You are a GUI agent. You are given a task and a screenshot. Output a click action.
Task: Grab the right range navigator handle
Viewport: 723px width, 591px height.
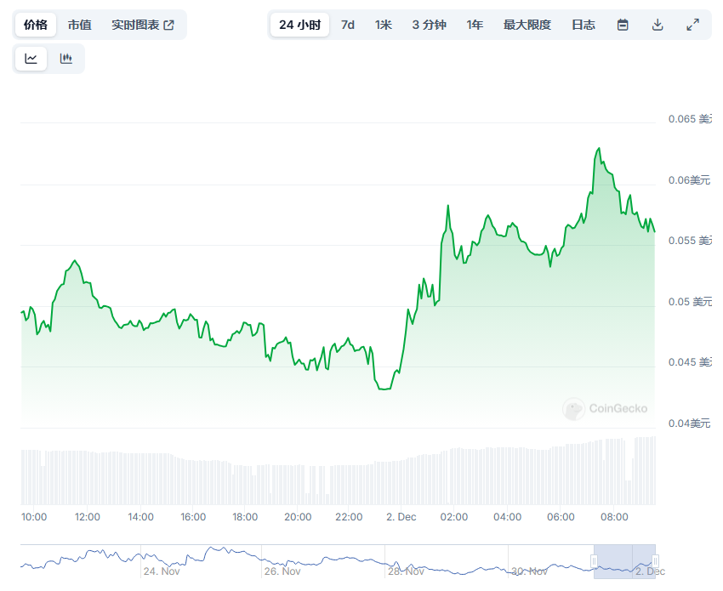click(x=655, y=560)
